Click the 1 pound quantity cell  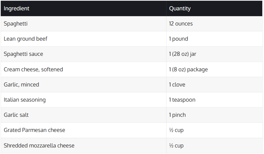pyautogui.click(x=179, y=39)
